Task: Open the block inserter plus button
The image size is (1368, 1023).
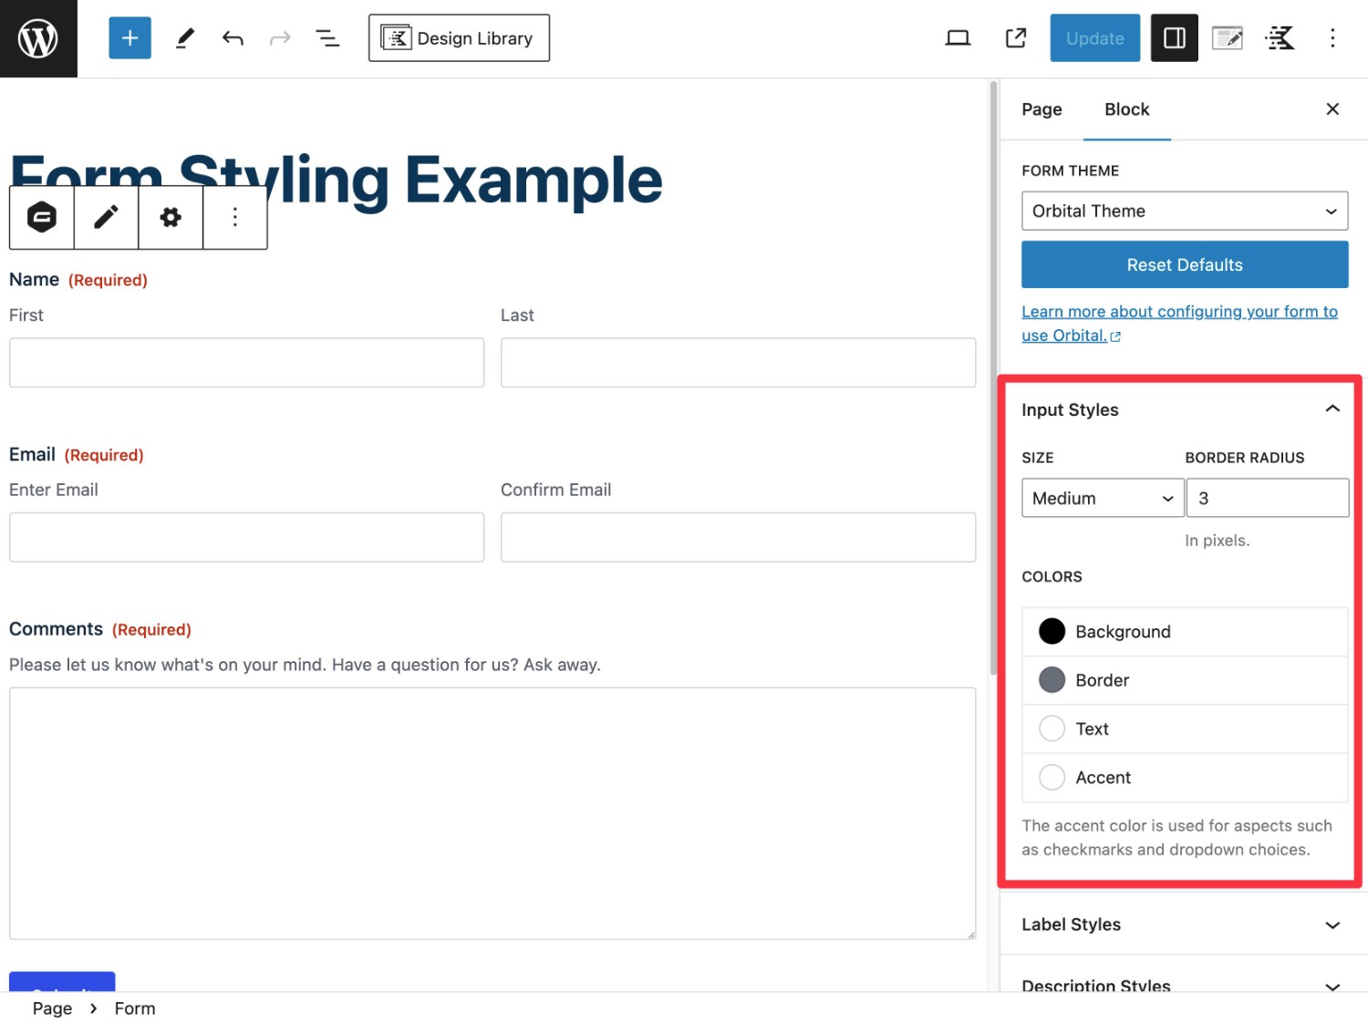Action: tap(130, 38)
